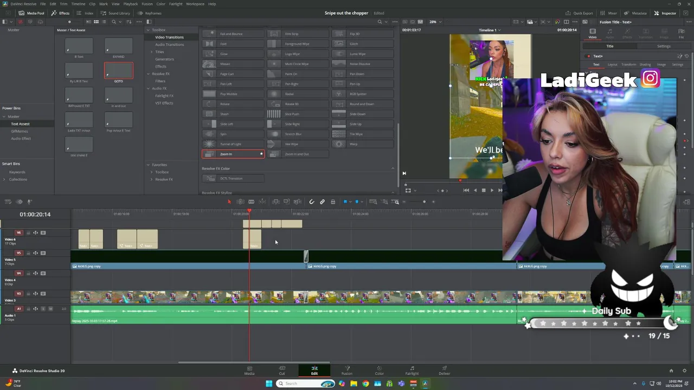This screenshot has height=390, width=694.
Task: Open the Audio Effect bin
Action: [x=21, y=138]
